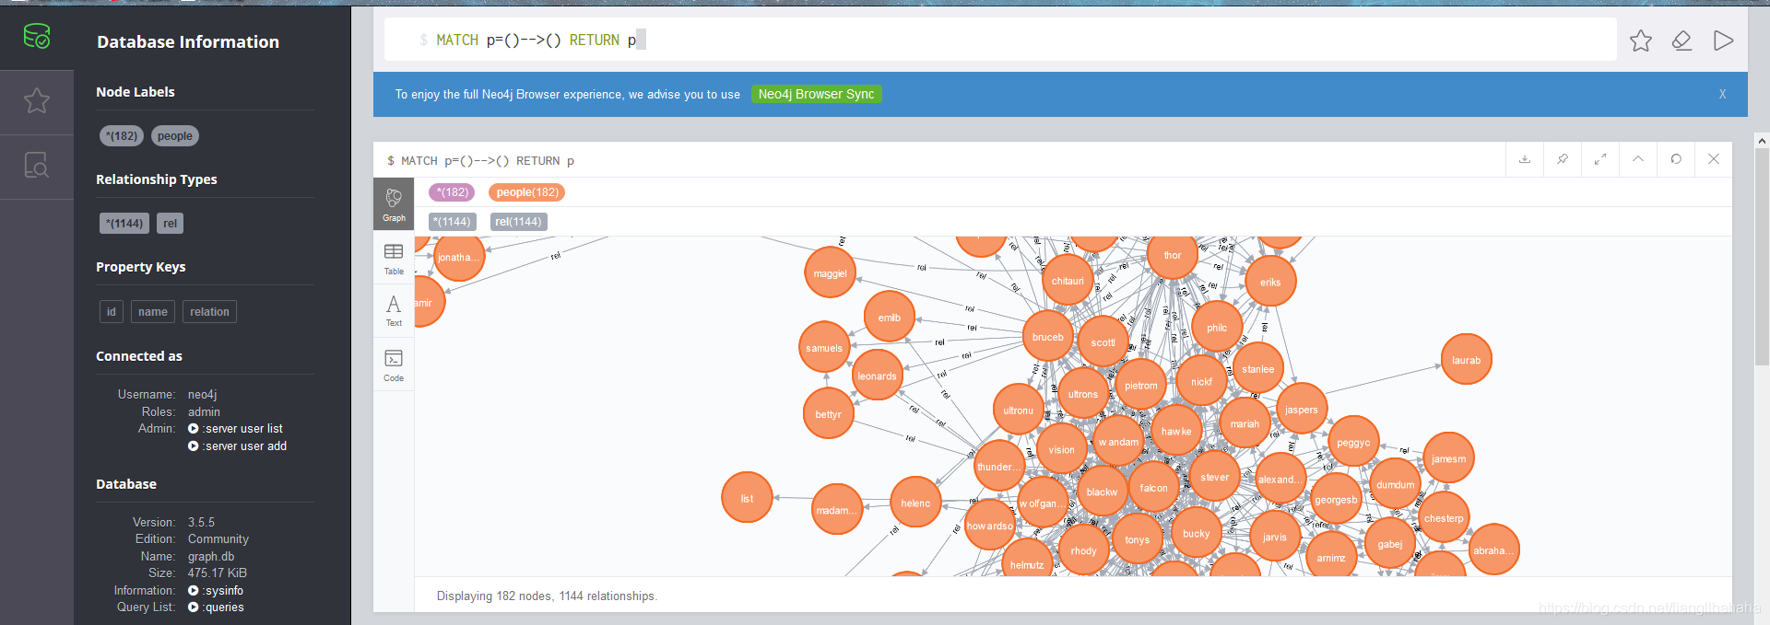Select the peggyc node in graph
The width and height of the screenshot is (1770, 625).
coord(1353,443)
